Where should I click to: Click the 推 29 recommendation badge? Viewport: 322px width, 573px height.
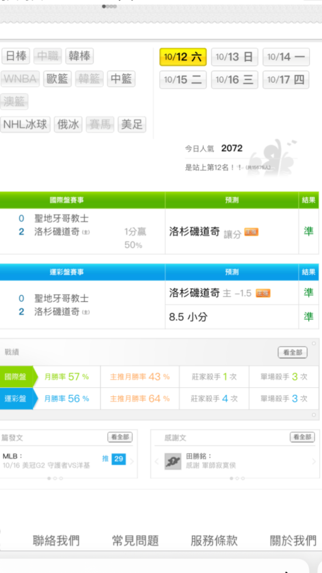pyautogui.click(x=113, y=459)
